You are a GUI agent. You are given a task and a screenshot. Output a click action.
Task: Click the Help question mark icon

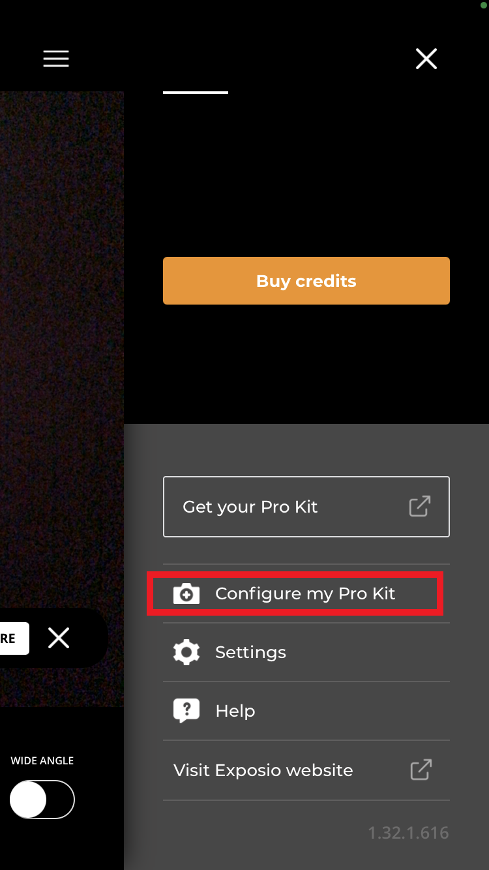pos(186,711)
